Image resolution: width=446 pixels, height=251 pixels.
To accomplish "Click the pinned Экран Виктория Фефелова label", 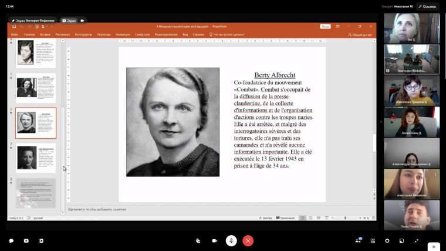I will point(33,21).
